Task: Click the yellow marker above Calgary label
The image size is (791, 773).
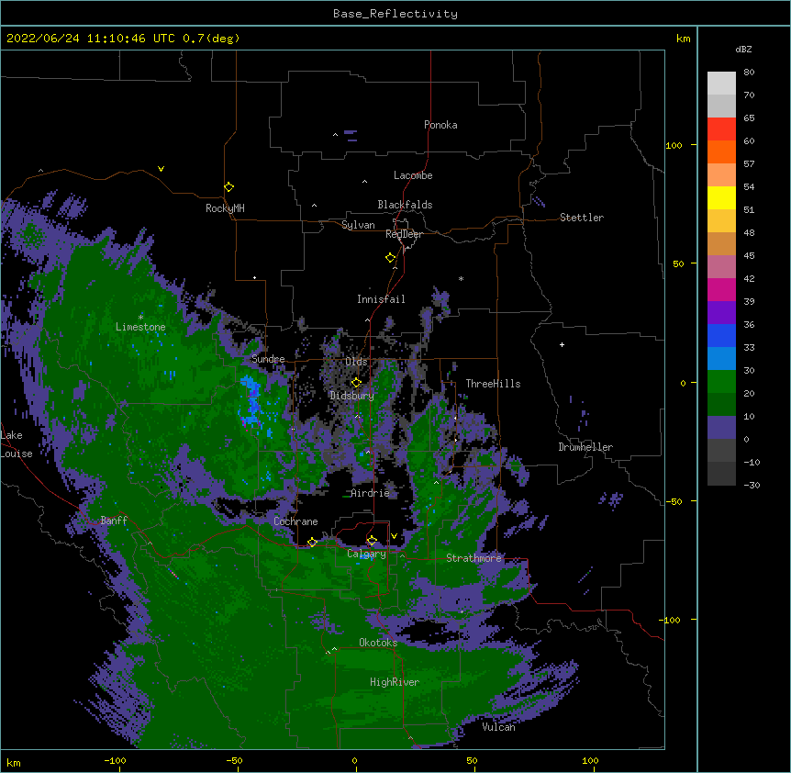Action: pyautogui.click(x=372, y=541)
